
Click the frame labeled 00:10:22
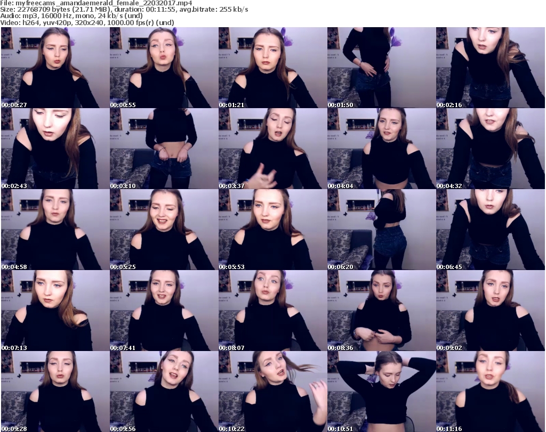[272, 392]
